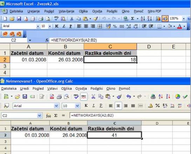The height and width of the screenshot is (154, 191).
Task: Open Excel font size 10 dropdown
Action: 50,26
